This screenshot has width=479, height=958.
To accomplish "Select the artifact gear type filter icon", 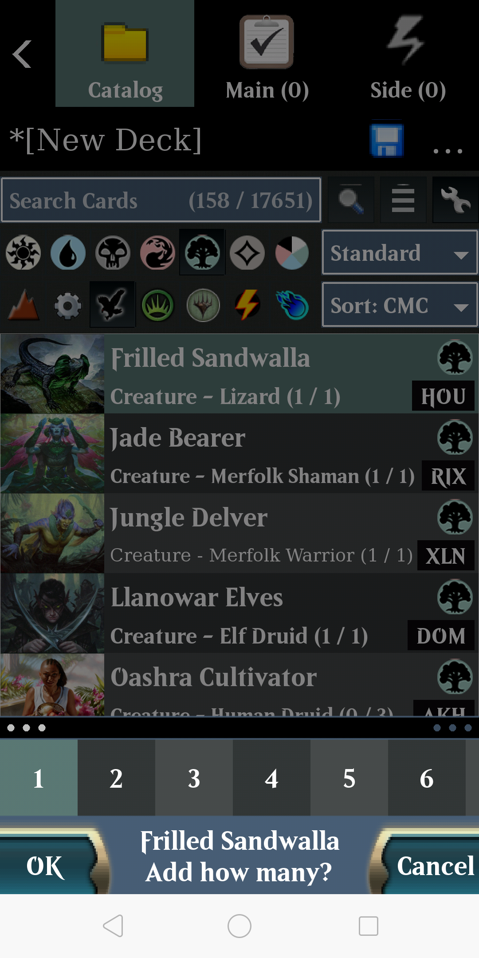I will (x=68, y=306).
